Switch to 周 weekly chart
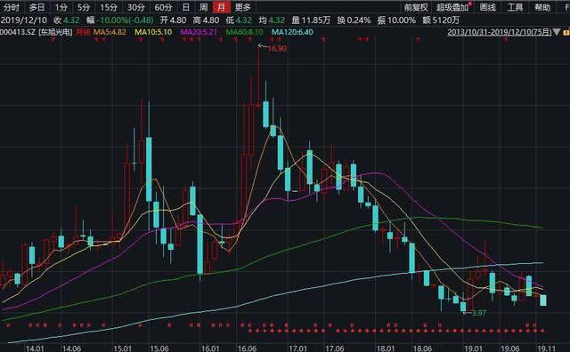The width and height of the screenshot is (570, 352). [204, 7]
